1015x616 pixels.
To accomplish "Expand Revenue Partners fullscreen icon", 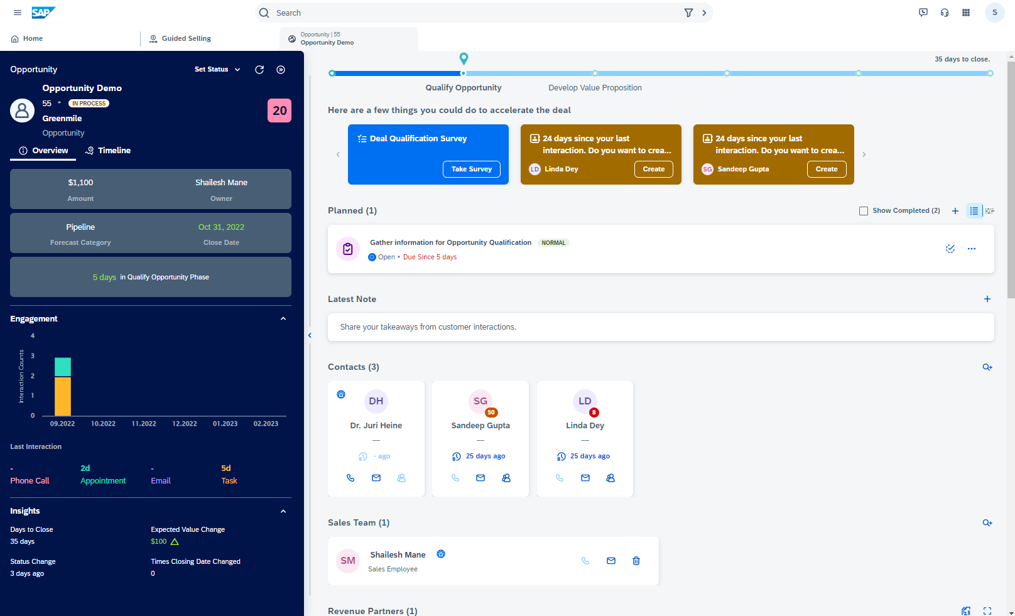I will 987,611.
